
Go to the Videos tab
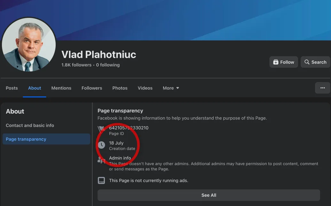point(145,88)
